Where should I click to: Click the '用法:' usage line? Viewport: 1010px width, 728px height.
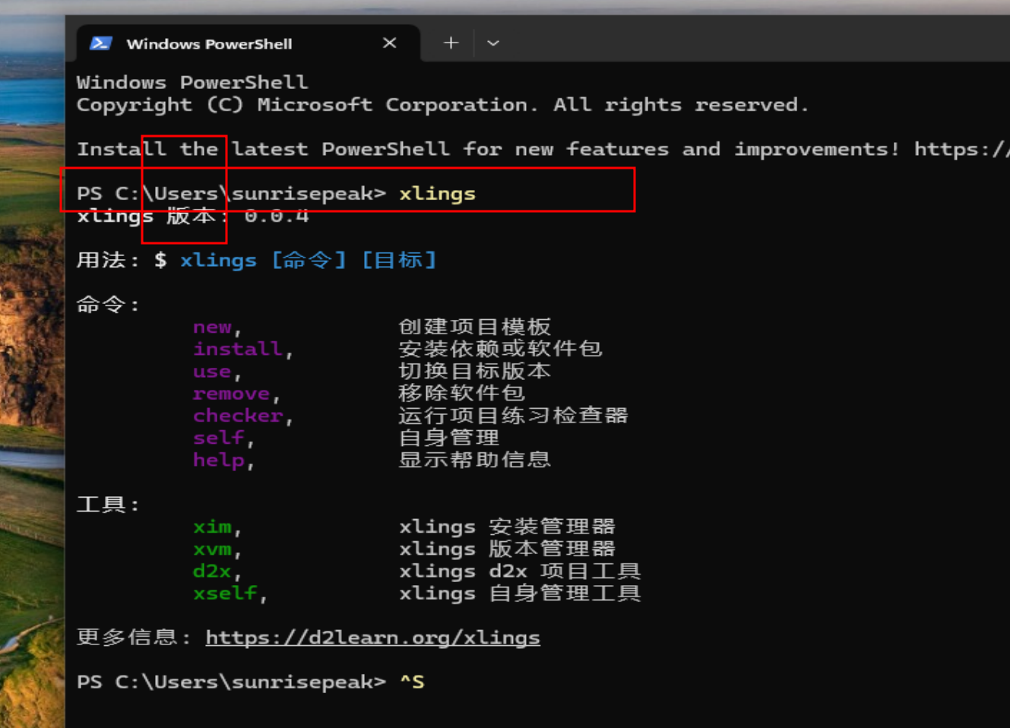[257, 260]
